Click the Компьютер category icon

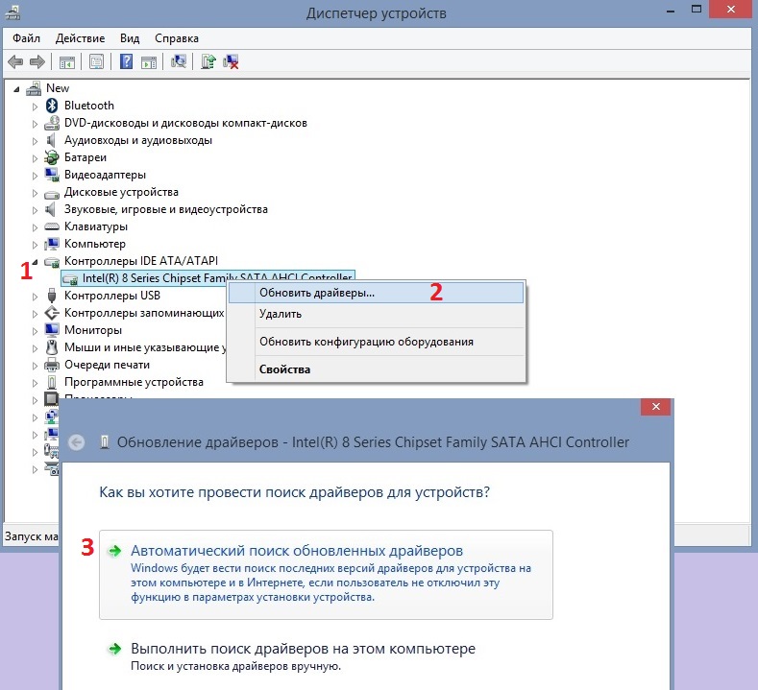point(52,244)
